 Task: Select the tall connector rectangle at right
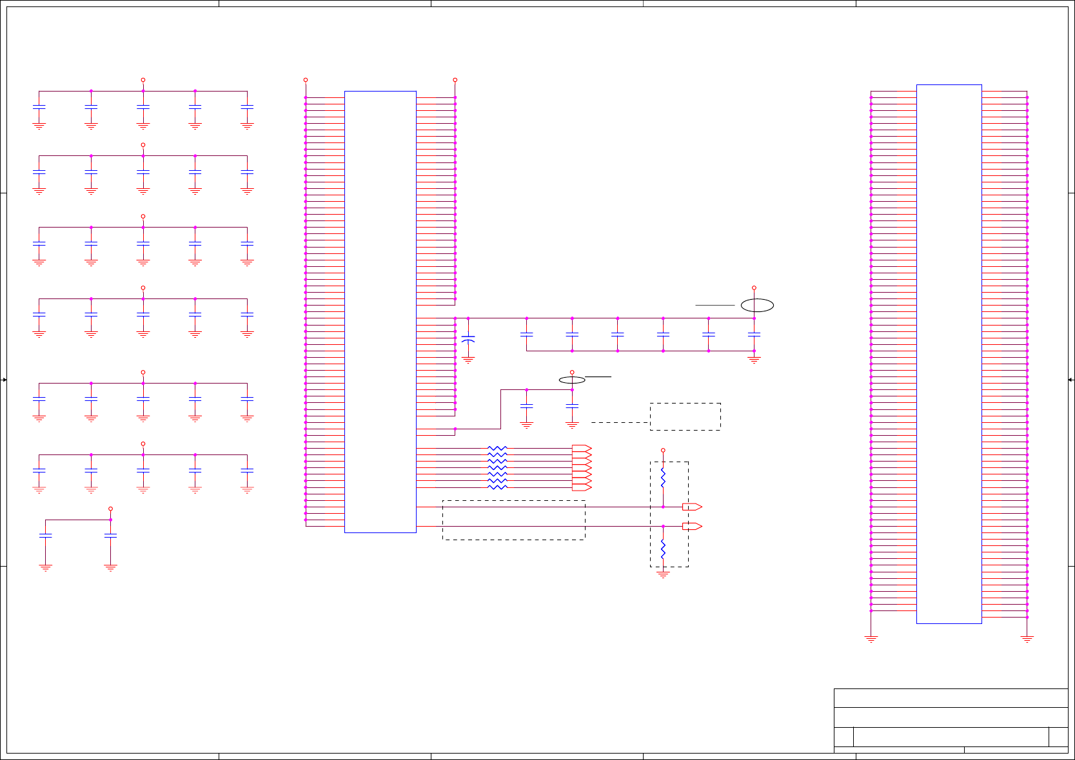pos(949,354)
